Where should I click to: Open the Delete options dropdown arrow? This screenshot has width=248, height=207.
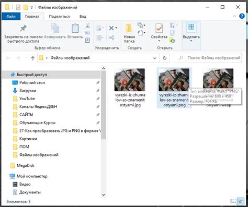click(x=116, y=28)
